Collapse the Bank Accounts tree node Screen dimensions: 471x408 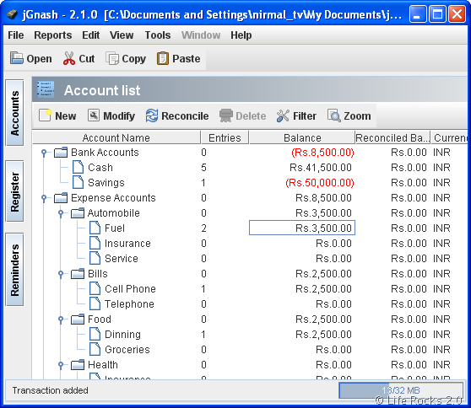click(x=44, y=153)
